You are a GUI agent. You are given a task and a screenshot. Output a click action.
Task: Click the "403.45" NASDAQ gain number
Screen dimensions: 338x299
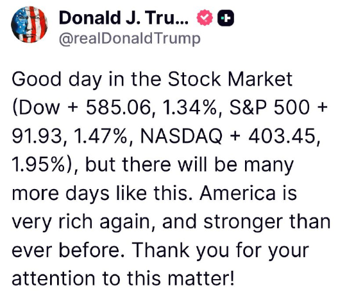282,136
